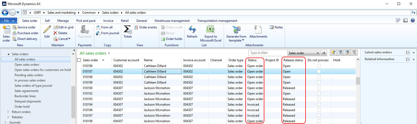Image resolution: width=417 pixels, height=124 pixels.
Task: Open the filter field dropdown Sales order
Action: click(x=304, y=53)
